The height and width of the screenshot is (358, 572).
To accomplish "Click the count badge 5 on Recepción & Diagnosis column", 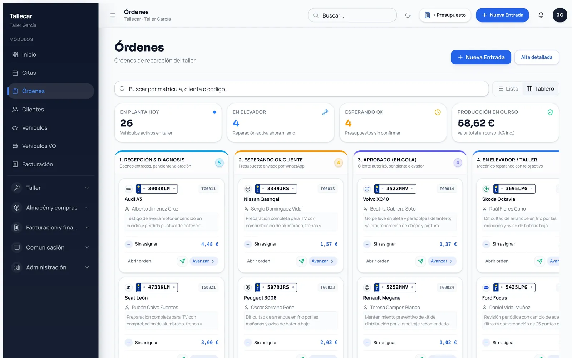I will [x=220, y=163].
